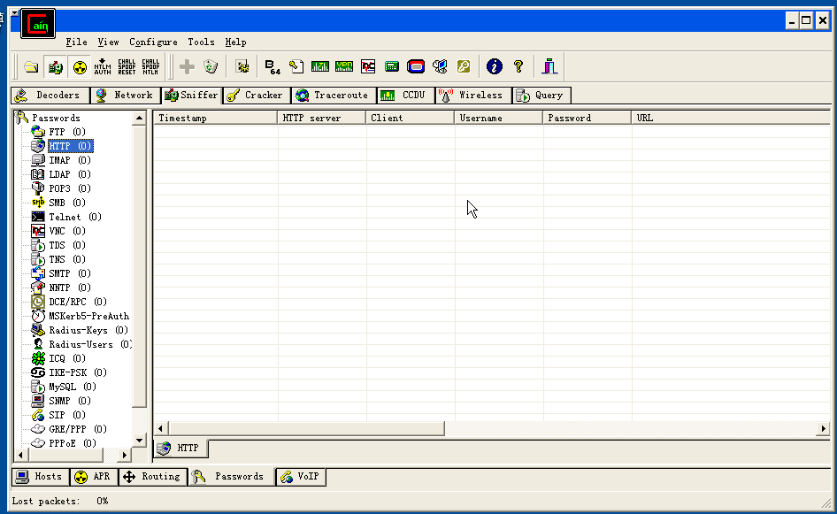Open the B64 Base64 decoder icon

tap(273, 66)
